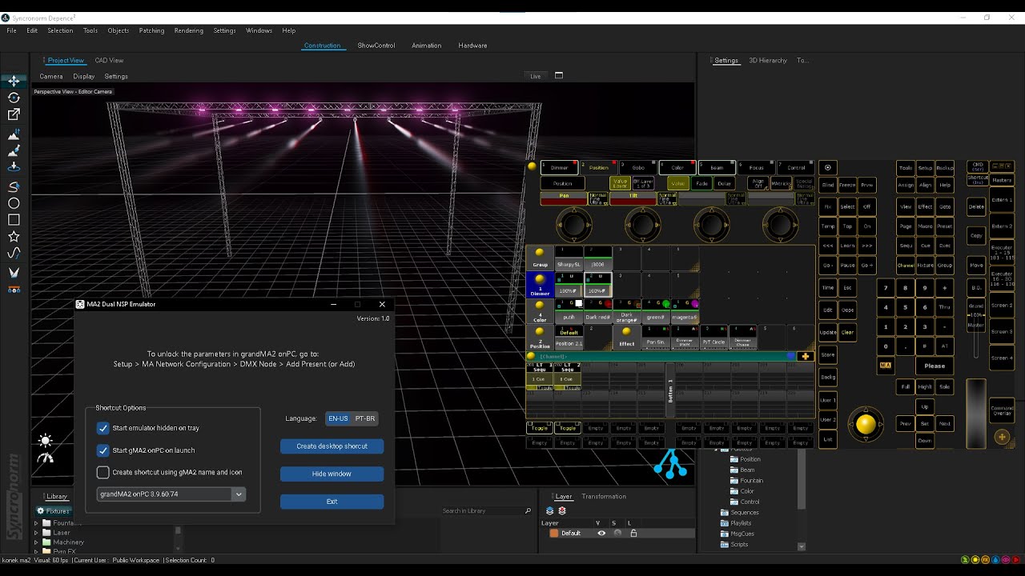
Task: Switch to the CAD View tab
Action: 109,60
